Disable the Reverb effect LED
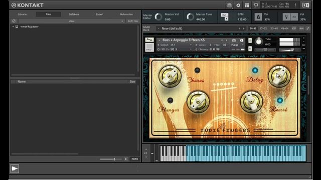The image size is (321, 180). click(280, 100)
